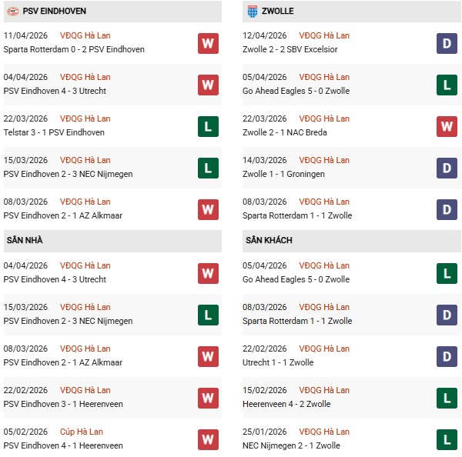Select the SÂN KHÁCH section header
The height and width of the screenshot is (457, 462).
tap(269, 240)
